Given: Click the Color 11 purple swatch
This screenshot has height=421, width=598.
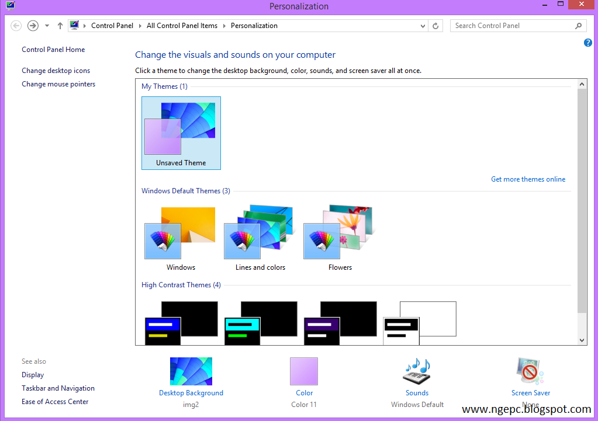Looking at the screenshot, I should coord(303,371).
